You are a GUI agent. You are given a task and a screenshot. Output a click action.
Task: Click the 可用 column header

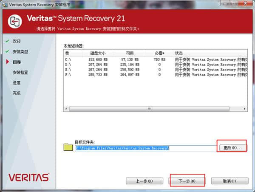click(129, 54)
